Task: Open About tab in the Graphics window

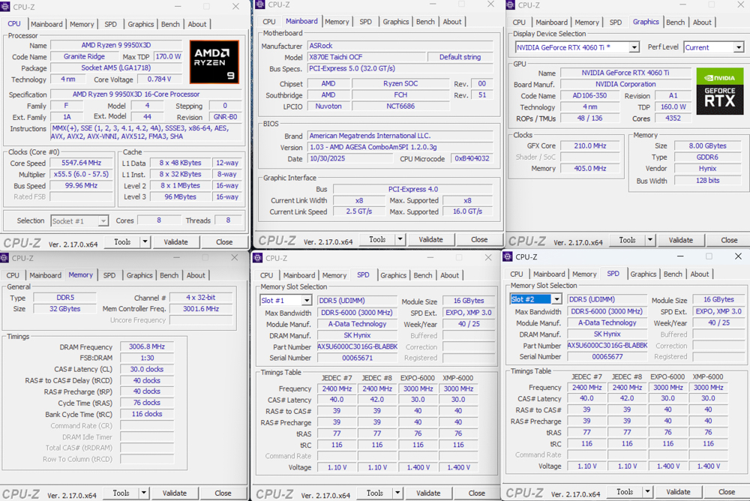Action: pyautogui.click(x=702, y=22)
